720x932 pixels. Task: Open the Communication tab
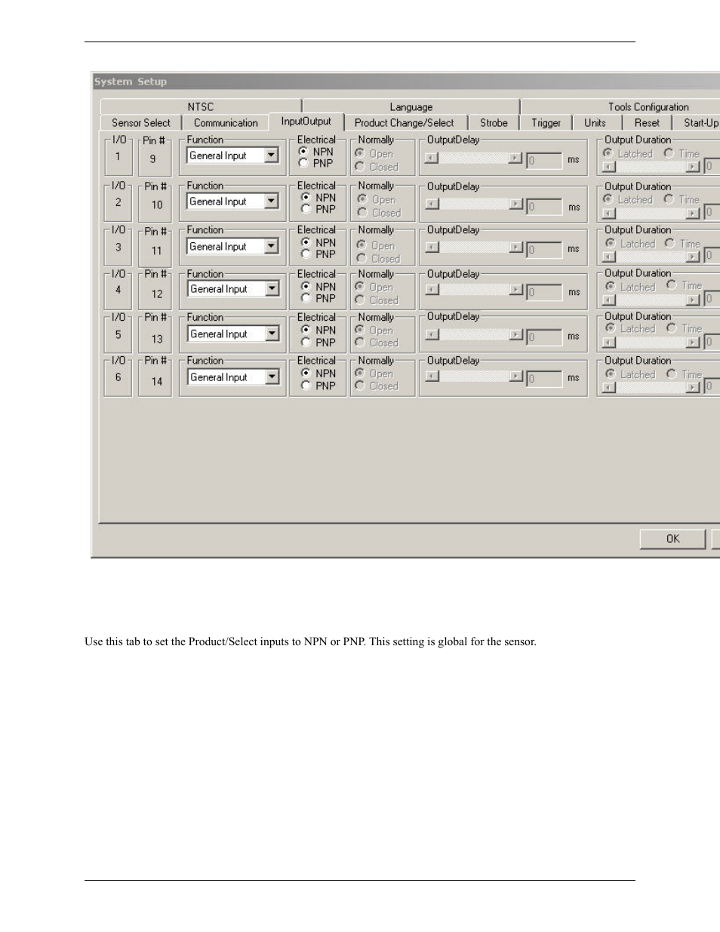point(226,123)
